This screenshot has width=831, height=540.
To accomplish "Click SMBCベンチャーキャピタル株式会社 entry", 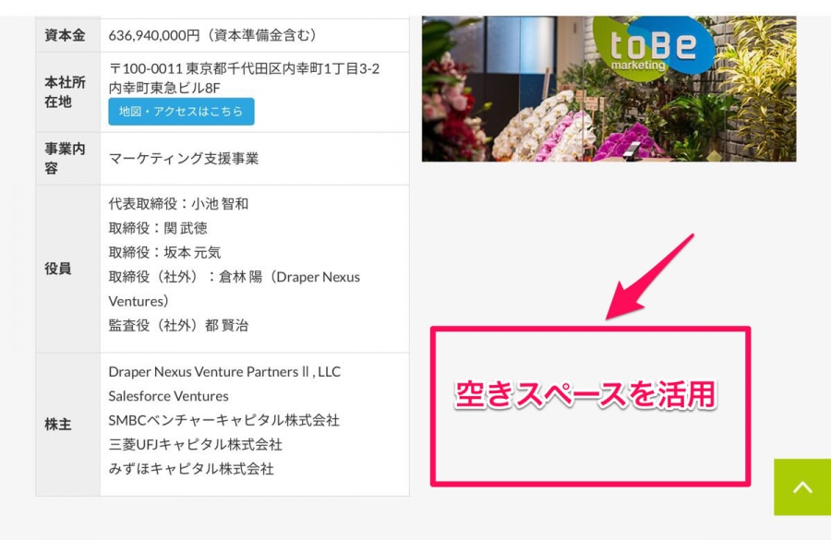I will click(x=224, y=421).
